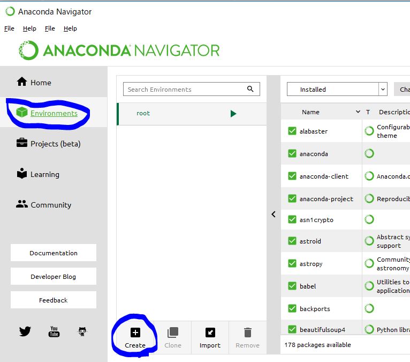Open the second File menu
Viewport: 410px width, 362px height.
pyautogui.click(x=50, y=28)
